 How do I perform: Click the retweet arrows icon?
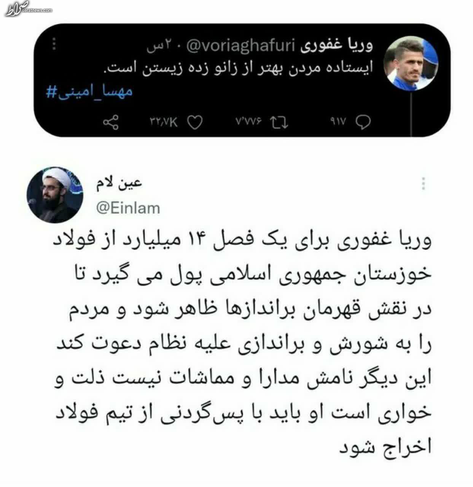pos(279,122)
